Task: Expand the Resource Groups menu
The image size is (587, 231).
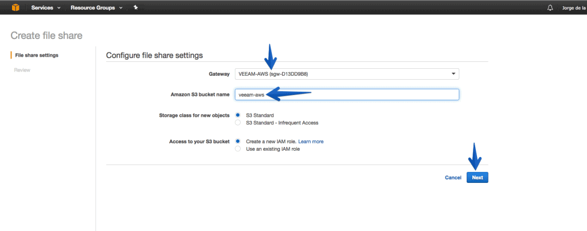Action: [96, 7]
